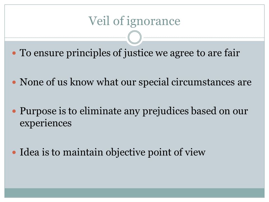The height and width of the screenshot is (202, 269).
Task: Click the word 'eliminate' in third bullet
Action: pyautogui.click(x=101, y=111)
